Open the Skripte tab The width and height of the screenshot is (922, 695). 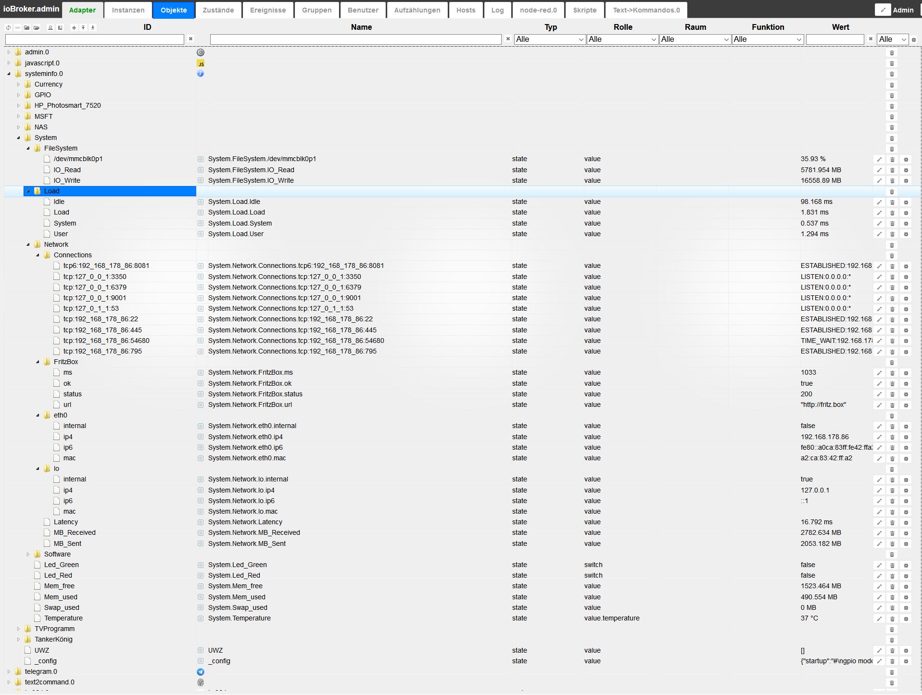click(x=584, y=10)
